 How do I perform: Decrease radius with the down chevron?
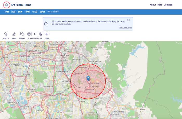[29, 34]
